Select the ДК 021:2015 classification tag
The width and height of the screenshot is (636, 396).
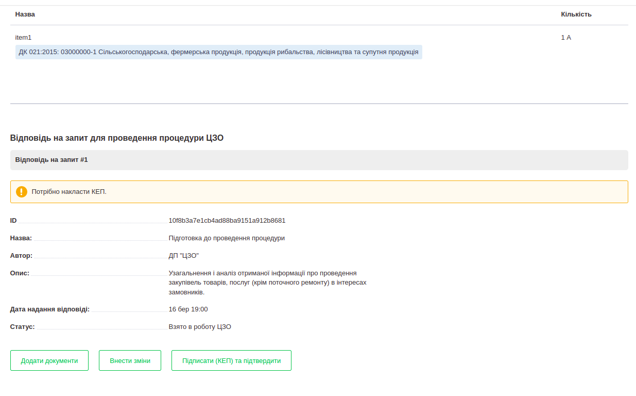coord(218,52)
